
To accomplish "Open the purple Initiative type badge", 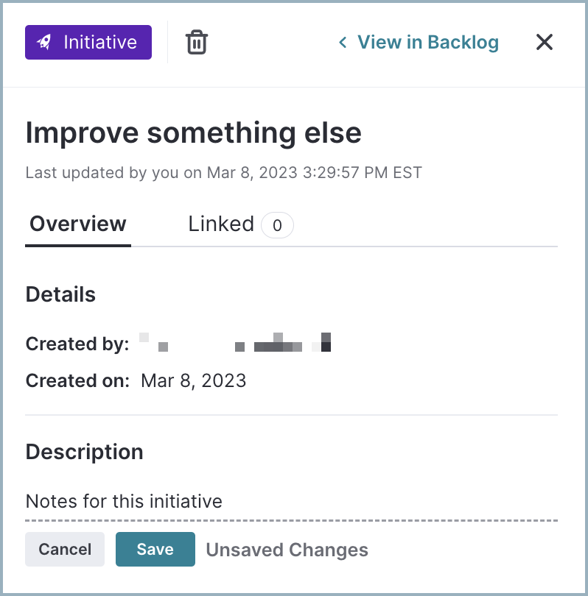I will click(88, 42).
